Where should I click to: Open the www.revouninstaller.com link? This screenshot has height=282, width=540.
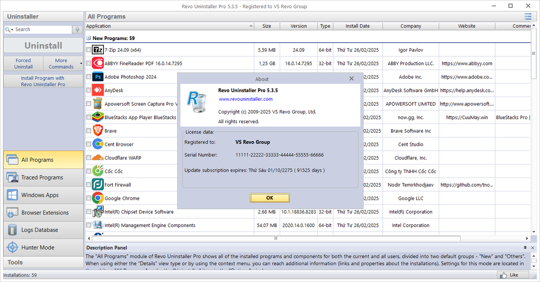(x=246, y=99)
